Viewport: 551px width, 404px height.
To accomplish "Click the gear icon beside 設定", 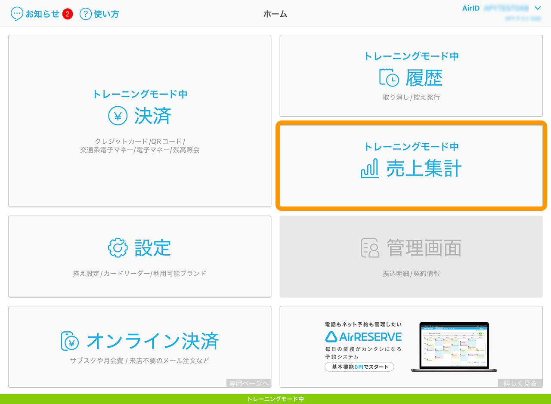I will 118,248.
